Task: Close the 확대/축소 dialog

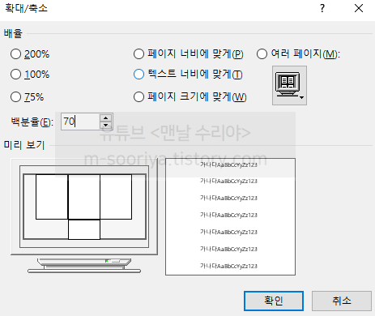Action: [359, 8]
